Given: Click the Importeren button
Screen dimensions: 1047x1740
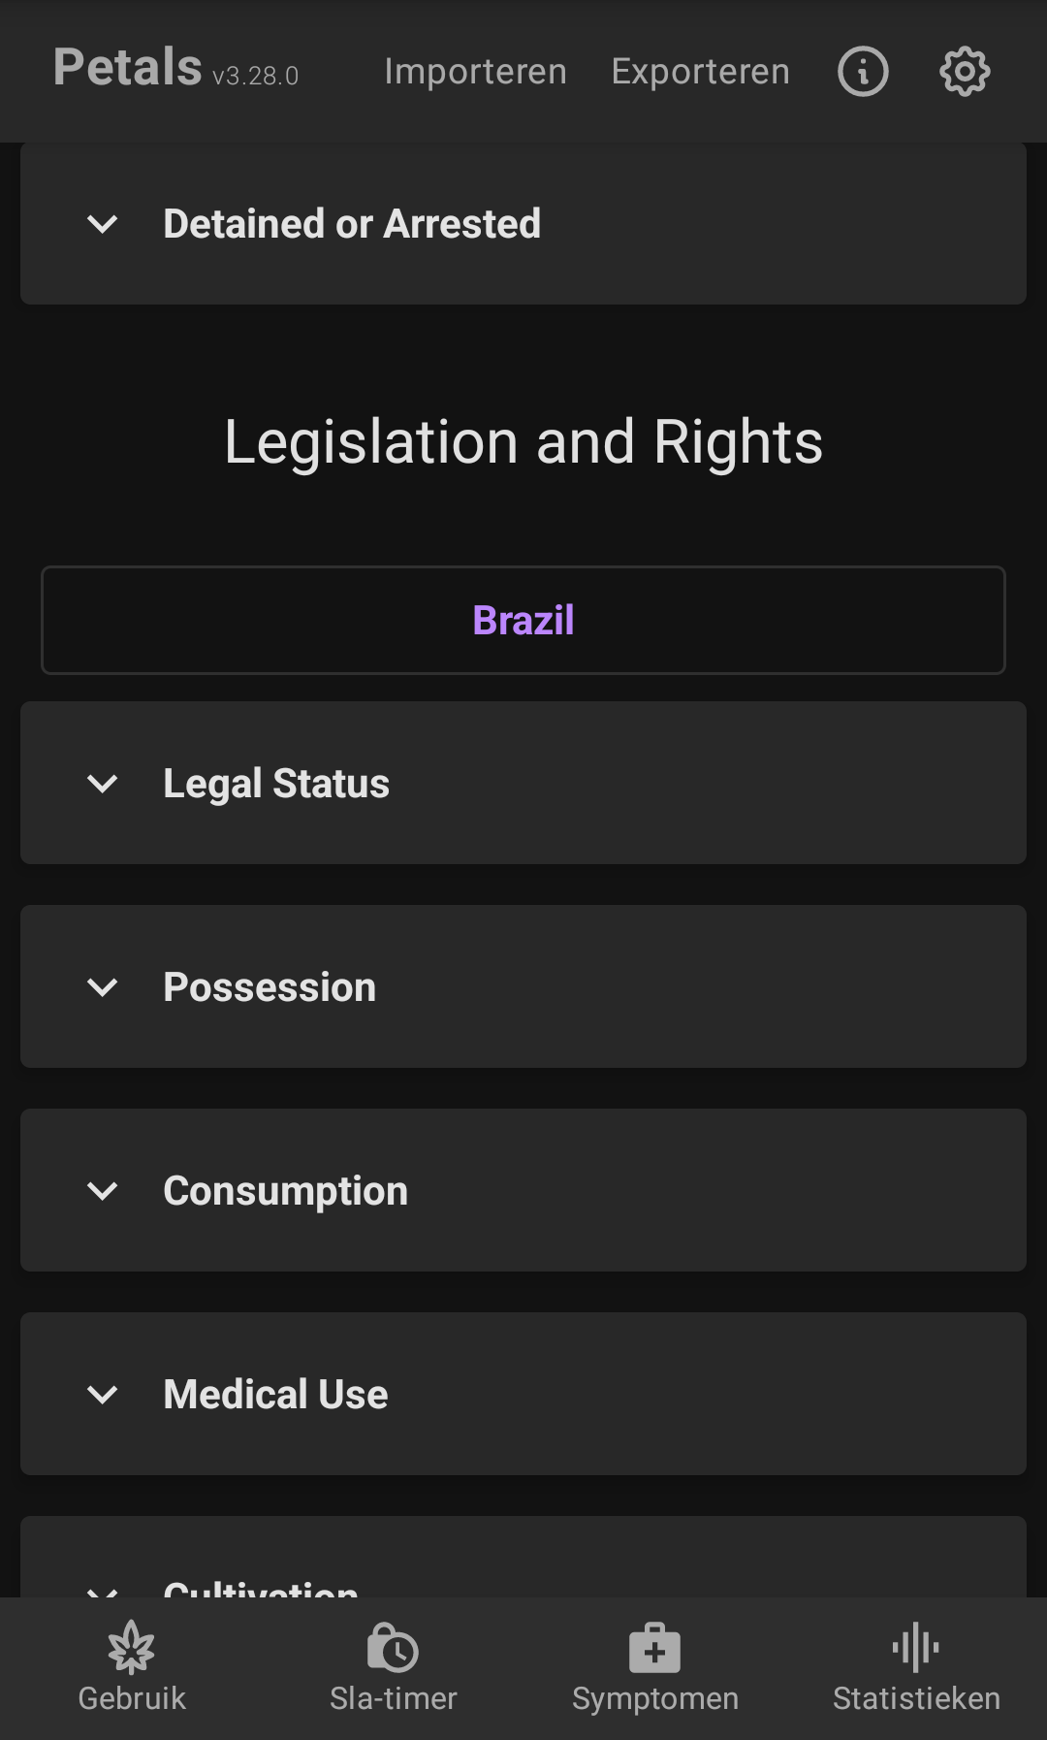Looking at the screenshot, I should point(475,72).
